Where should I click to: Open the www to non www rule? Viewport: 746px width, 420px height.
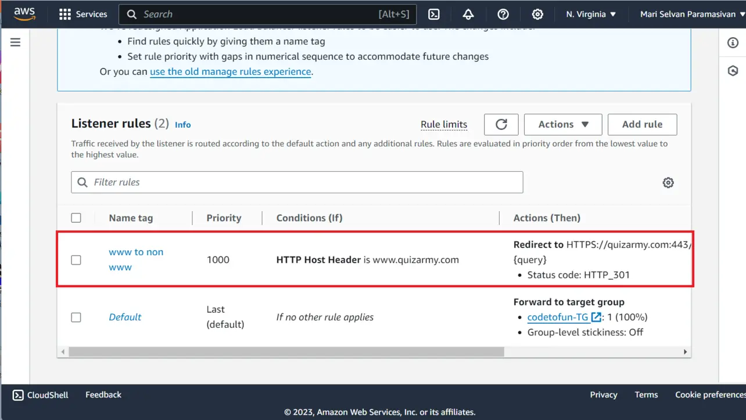[136, 259]
